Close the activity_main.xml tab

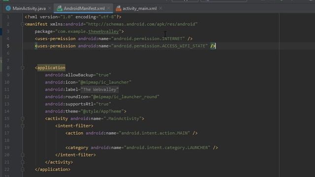click(160, 8)
